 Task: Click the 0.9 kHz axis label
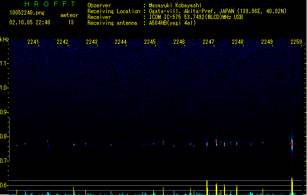(4, 112)
